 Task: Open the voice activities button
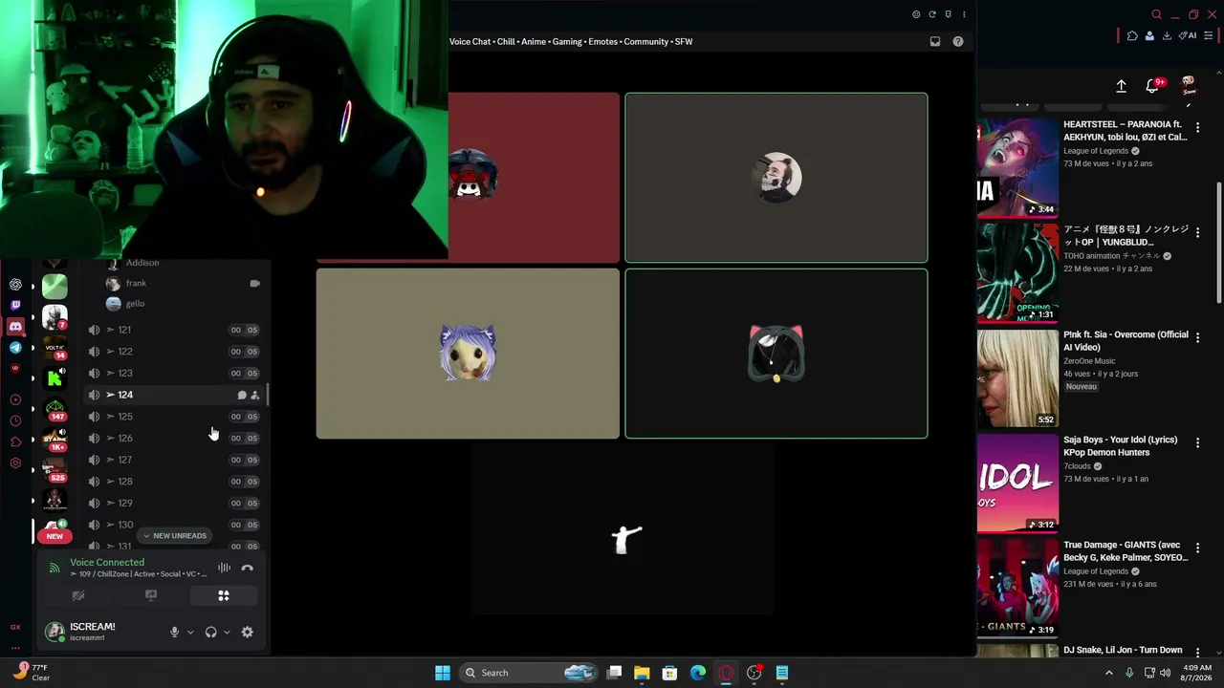click(224, 595)
